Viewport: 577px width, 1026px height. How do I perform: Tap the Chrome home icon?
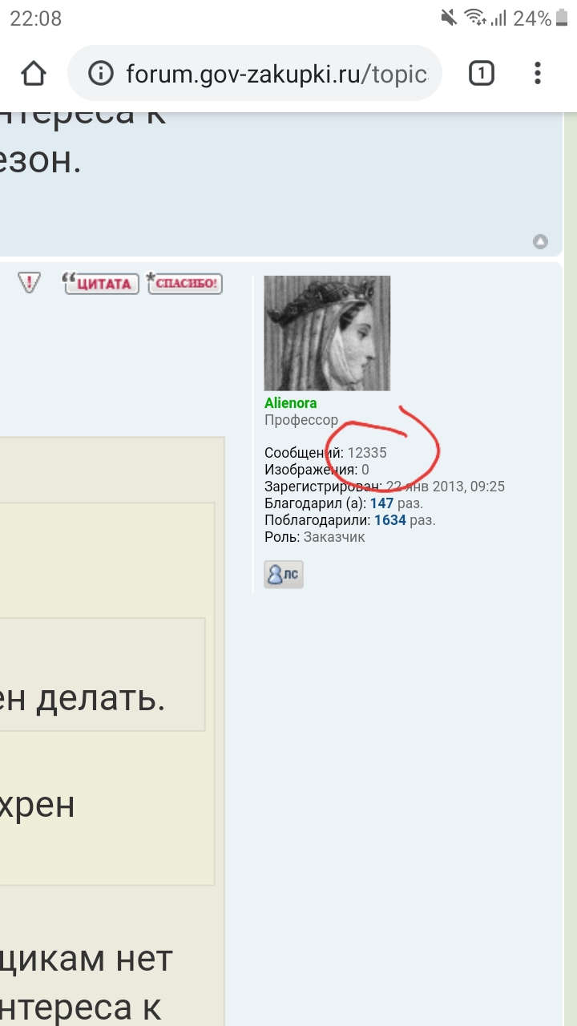pyautogui.click(x=33, y=74)
